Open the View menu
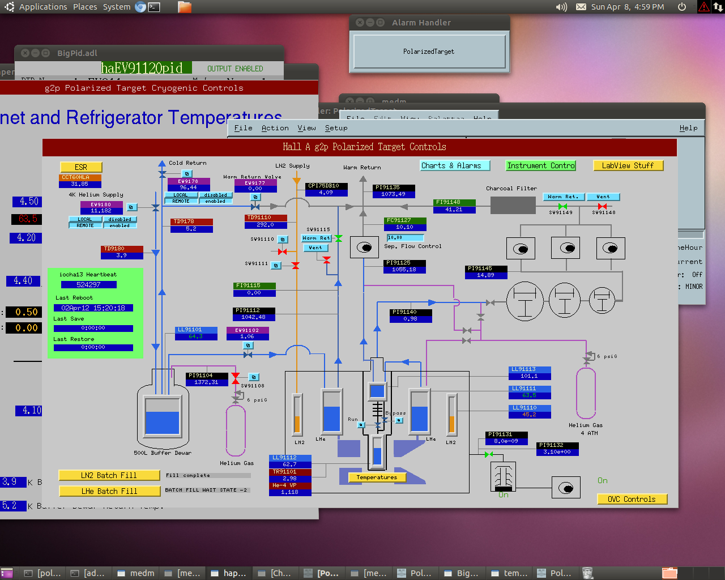 307,128
